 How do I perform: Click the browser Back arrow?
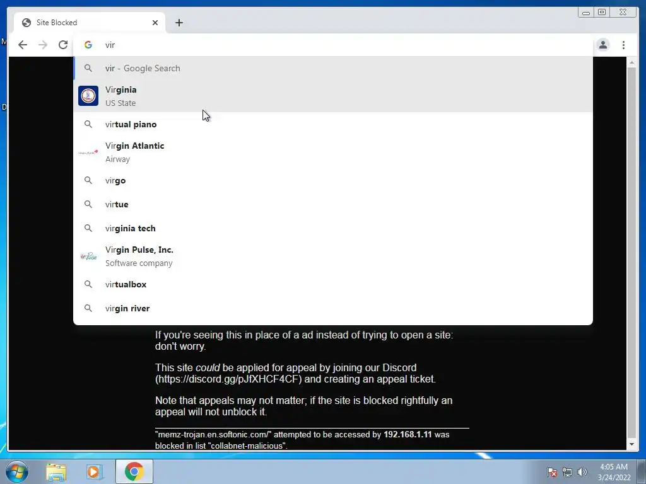coord(23,45)
